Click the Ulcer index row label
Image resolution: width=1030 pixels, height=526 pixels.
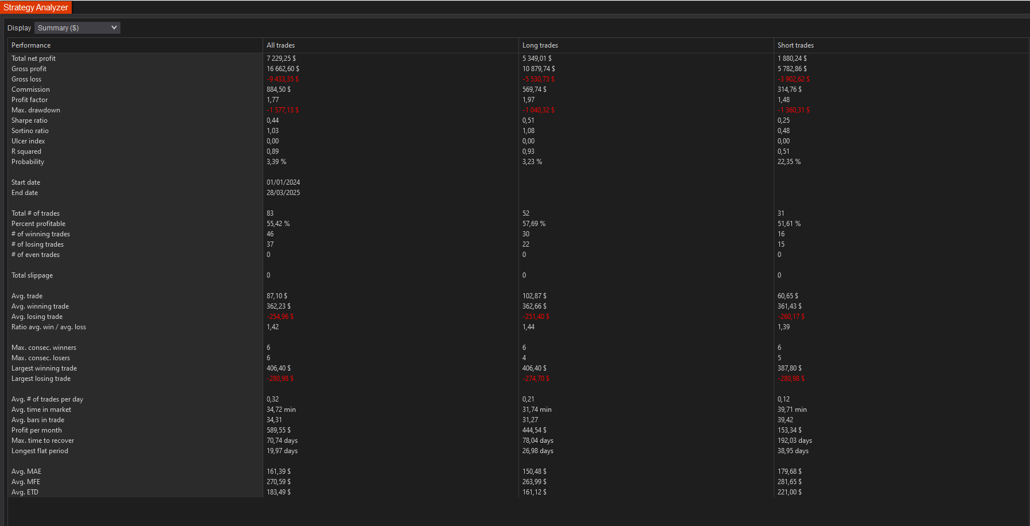click(28, 141)
